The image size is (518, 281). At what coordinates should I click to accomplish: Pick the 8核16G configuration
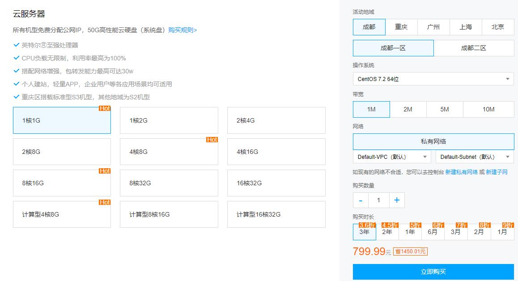point(62,183)
